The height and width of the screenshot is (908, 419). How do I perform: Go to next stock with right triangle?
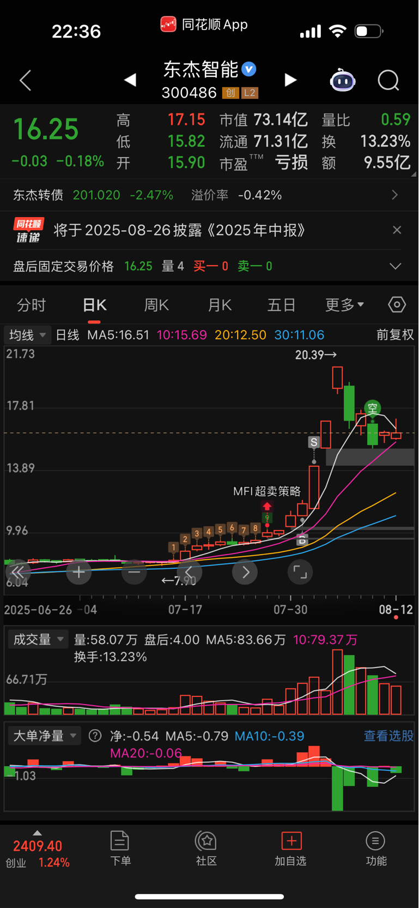point(291,80)
